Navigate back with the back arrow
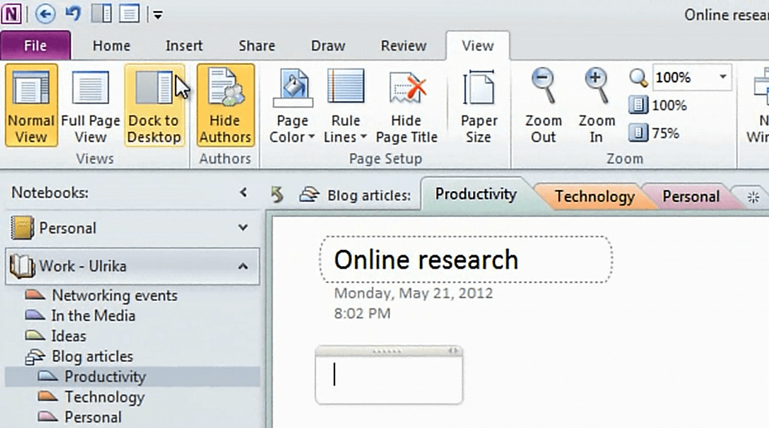Screen dimensions: 769x428 44,14
